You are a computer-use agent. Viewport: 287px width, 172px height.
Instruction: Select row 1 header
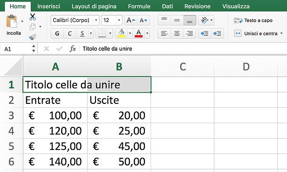(x=11, y=85)
